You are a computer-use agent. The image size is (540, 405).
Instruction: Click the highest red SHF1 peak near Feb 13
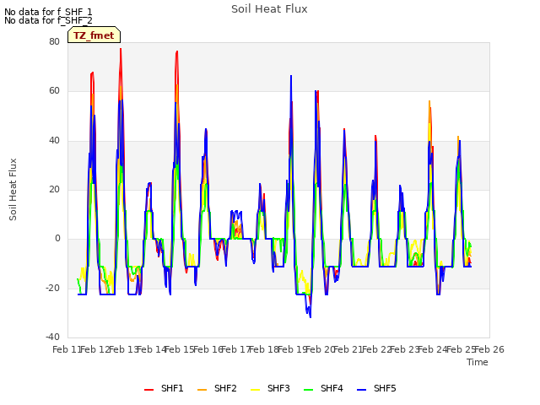pos(121,49)
